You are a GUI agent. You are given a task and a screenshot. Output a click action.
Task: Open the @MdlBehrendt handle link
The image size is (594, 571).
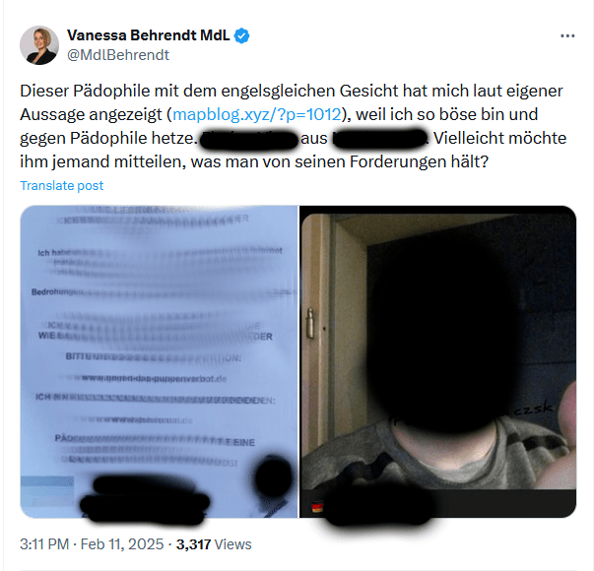pyautogui.click(x=118, y=55)
